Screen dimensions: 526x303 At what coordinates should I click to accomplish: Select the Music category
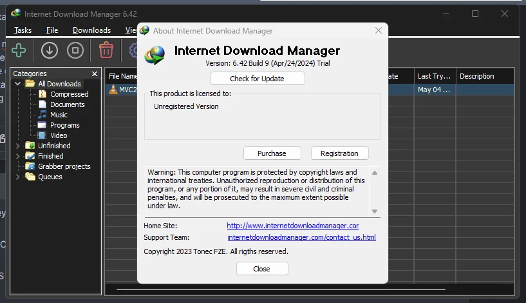pyautogui.click(x=59, y=115)
